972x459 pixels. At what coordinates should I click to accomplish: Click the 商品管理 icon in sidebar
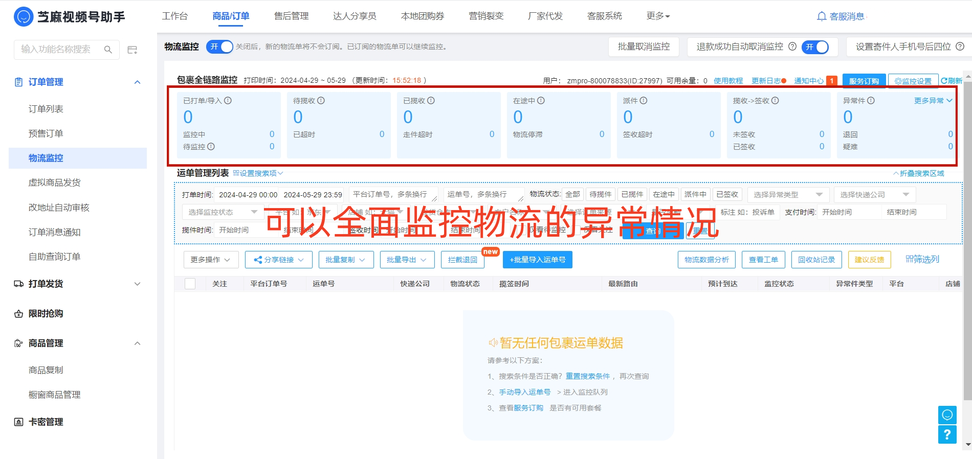tap(19, 343)
